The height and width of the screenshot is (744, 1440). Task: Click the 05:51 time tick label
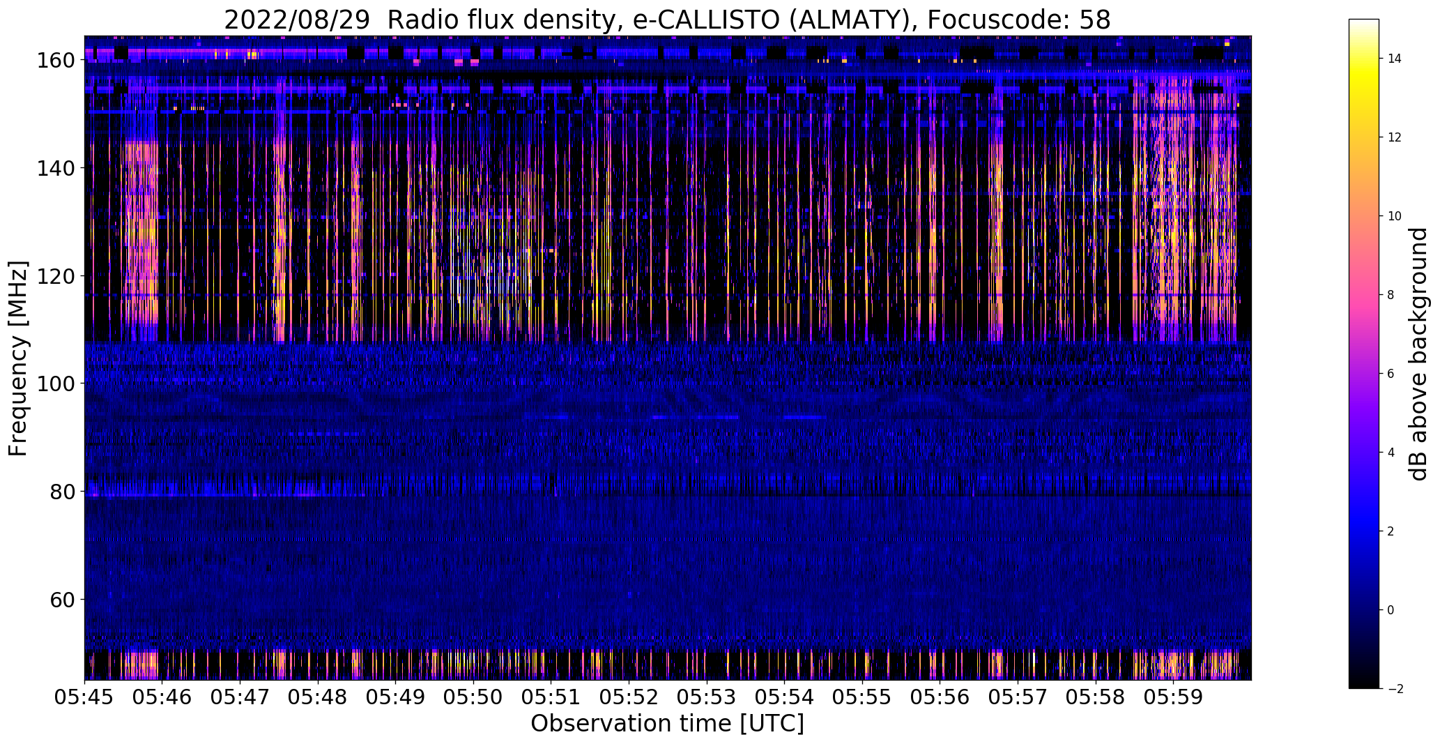(551, 697)
